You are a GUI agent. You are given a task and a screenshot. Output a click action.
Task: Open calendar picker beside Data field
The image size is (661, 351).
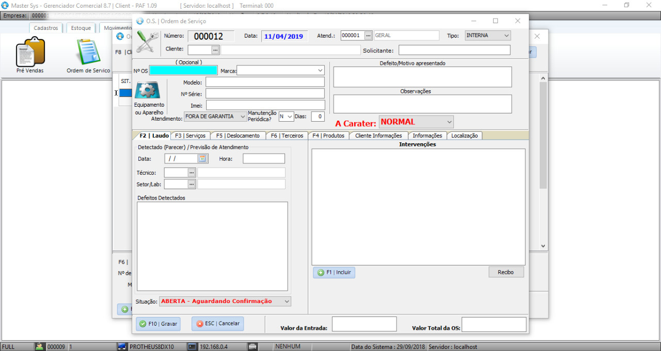(x=202, y=159)
